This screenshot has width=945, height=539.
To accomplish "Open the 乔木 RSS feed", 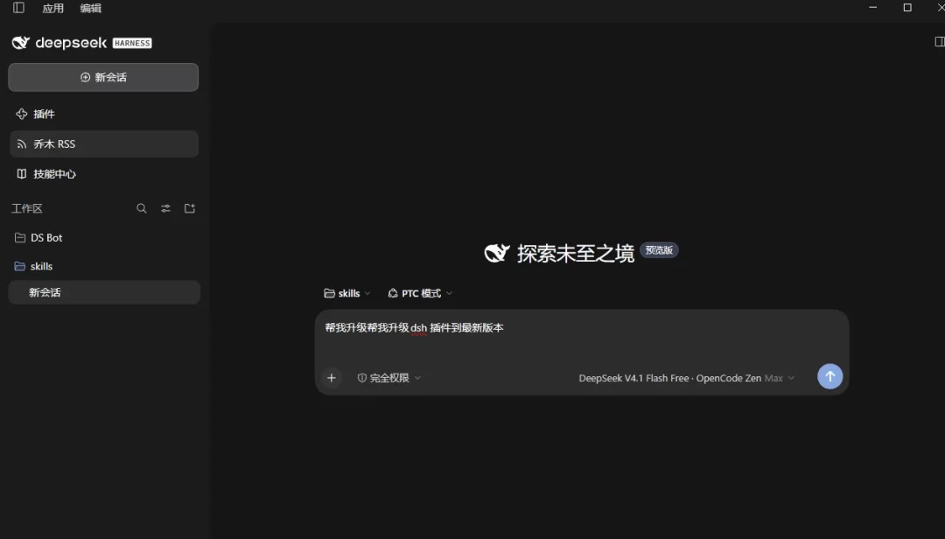I will tap(103, 144).
